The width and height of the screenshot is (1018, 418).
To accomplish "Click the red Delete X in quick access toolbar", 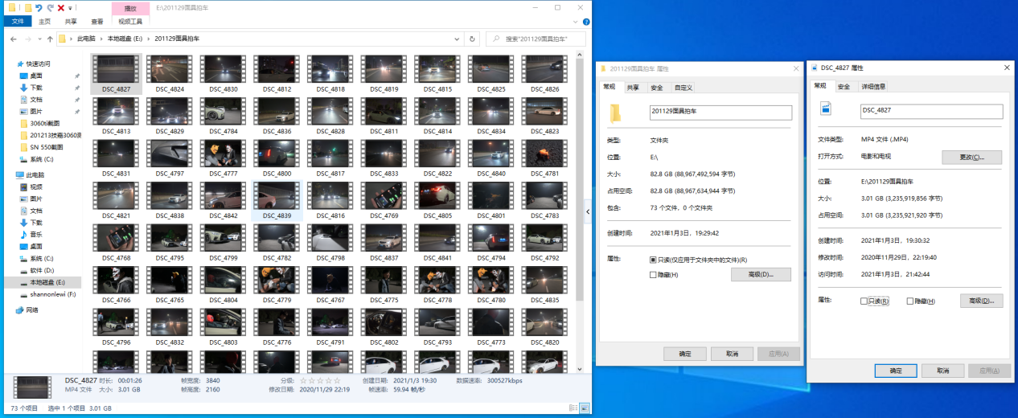I will click(x=61, y=7).
